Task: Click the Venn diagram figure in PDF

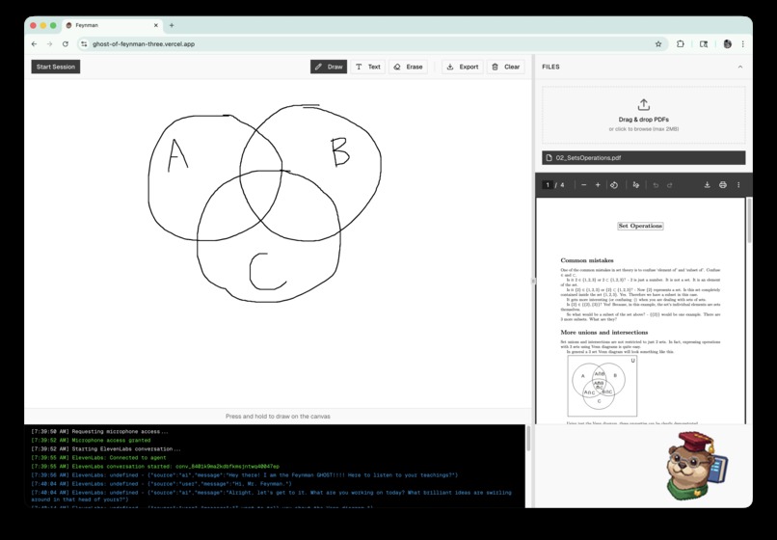Action: [x=603, y=386]
